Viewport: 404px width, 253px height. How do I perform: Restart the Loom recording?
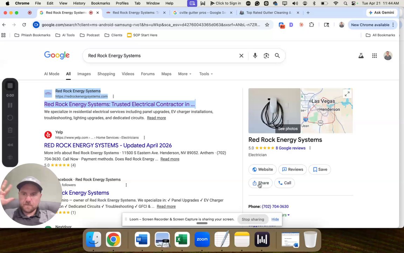(x=10, y=118)
